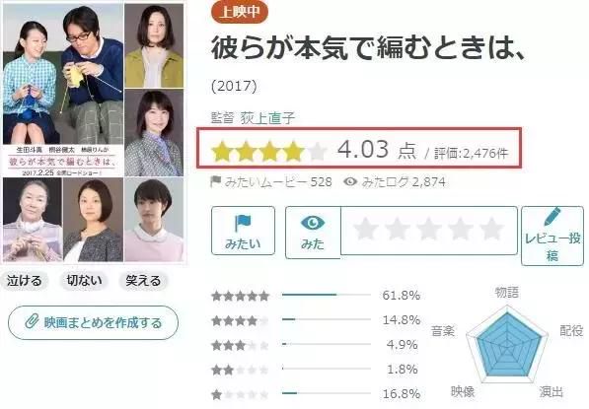
Task: Open the movie poster thumbnail
Action: coord(94,132)
